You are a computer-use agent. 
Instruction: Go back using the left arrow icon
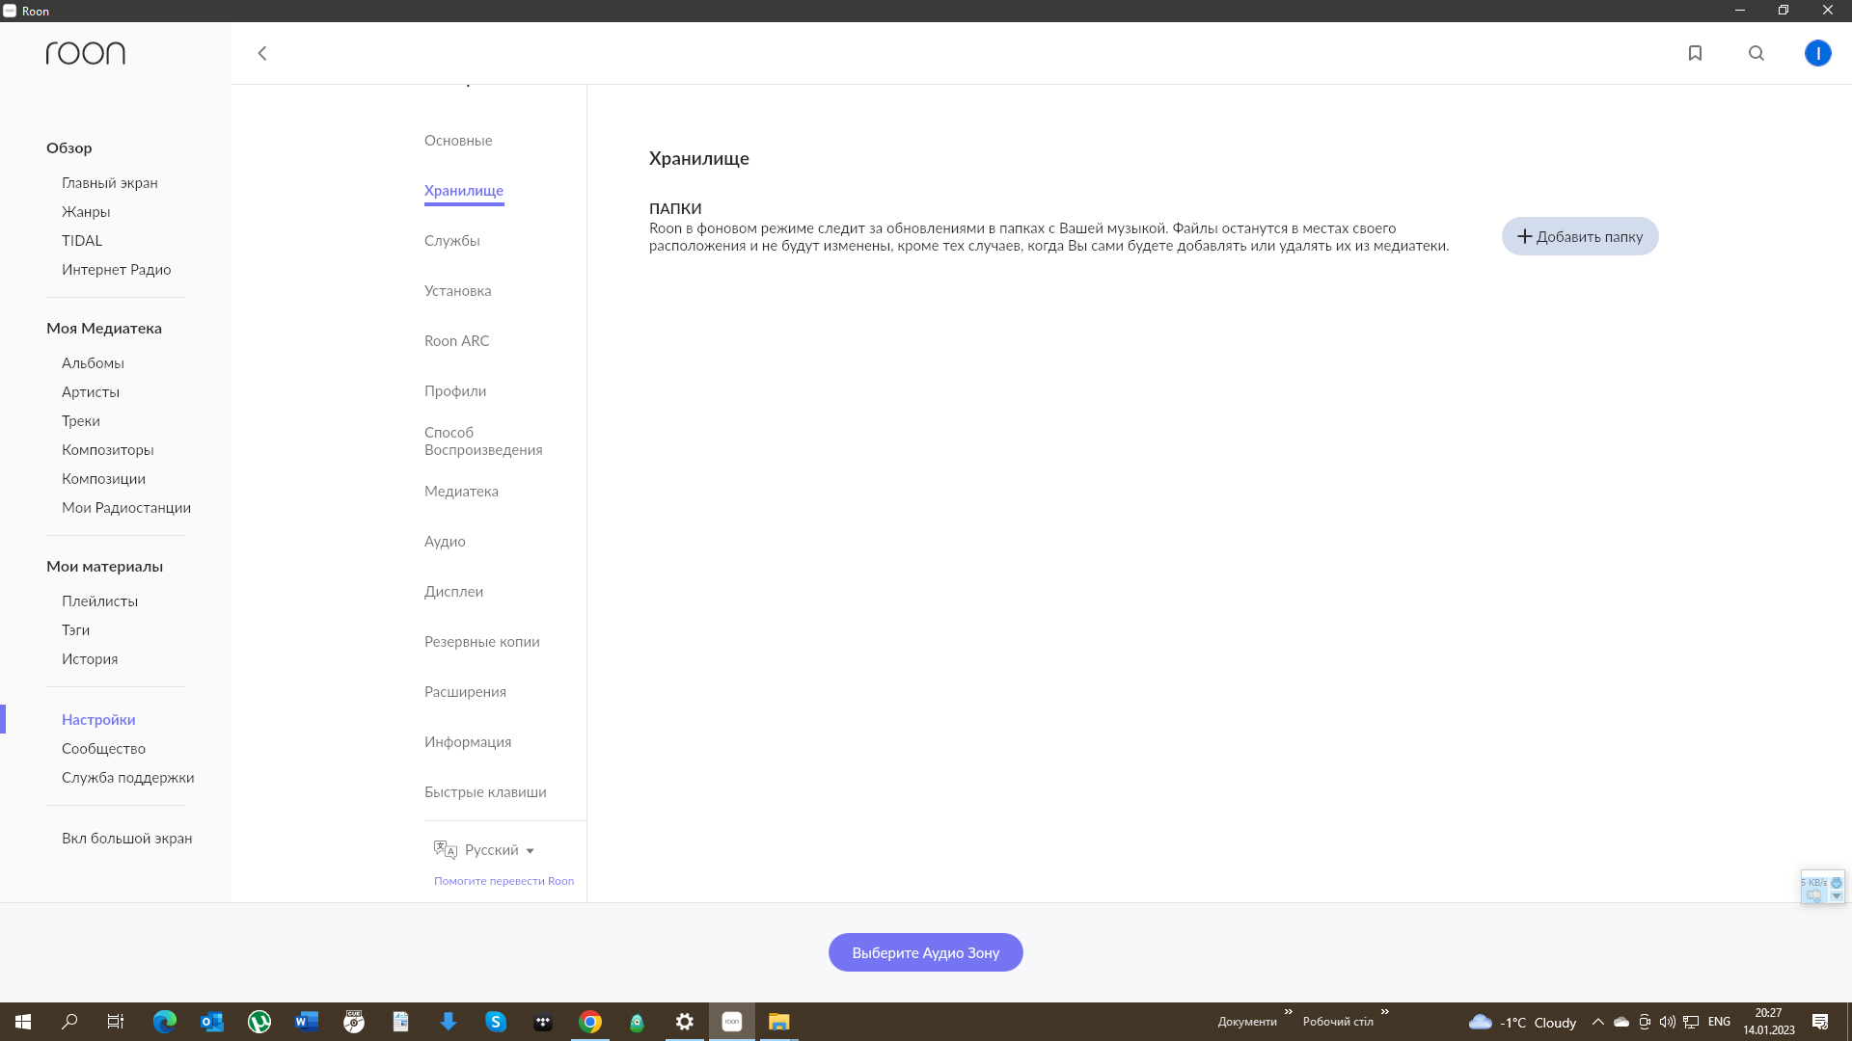tap(261, 53)
